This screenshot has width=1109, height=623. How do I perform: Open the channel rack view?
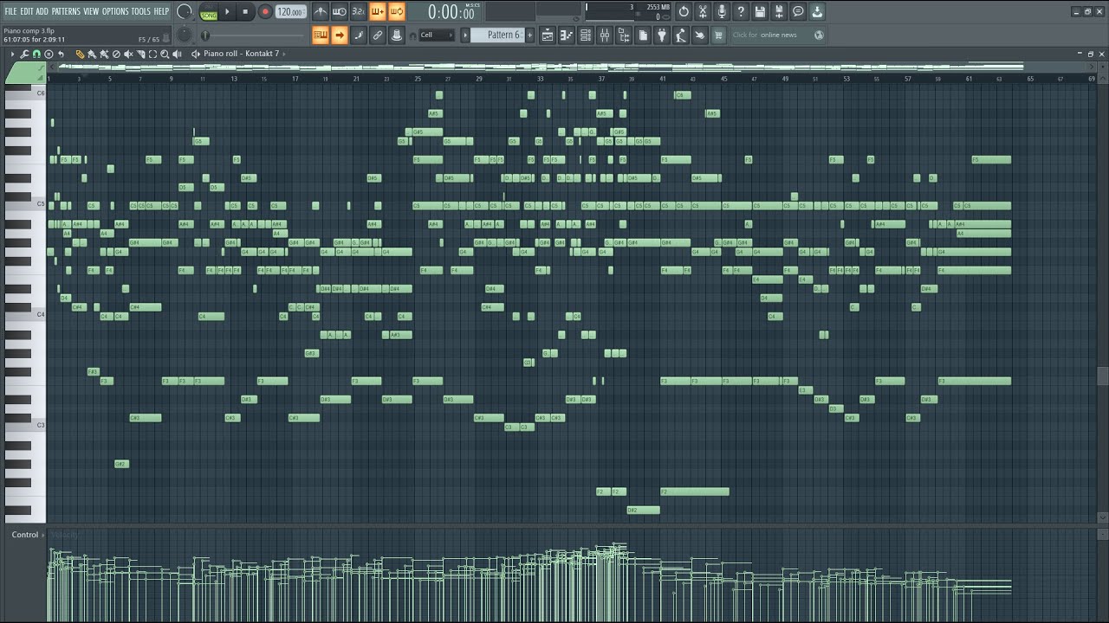pyautogui.click(x=586, y=35)
